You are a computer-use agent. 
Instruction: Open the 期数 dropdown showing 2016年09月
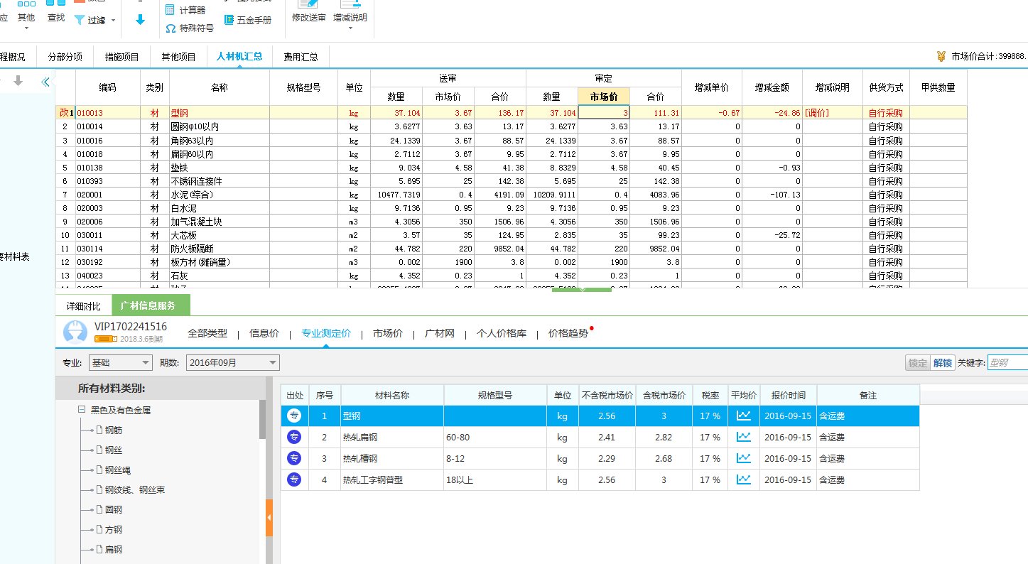coord(233,363)
